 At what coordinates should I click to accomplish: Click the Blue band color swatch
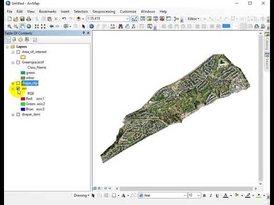(x=23, y=109)
